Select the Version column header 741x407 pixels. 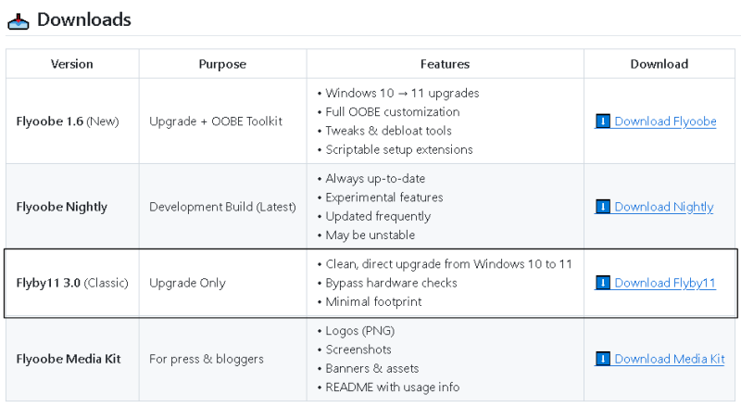[x=72, y=64]
